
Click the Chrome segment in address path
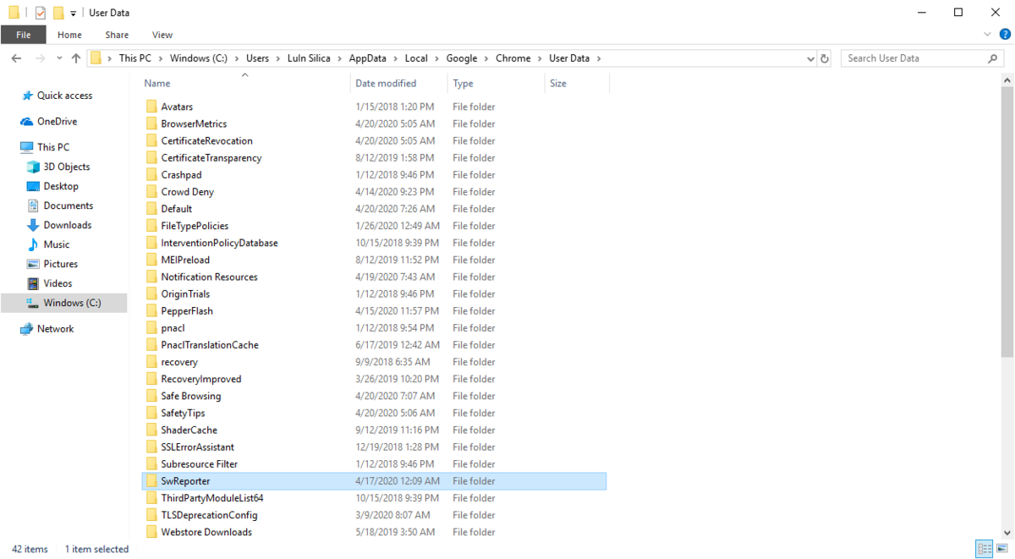click(513, 58)
